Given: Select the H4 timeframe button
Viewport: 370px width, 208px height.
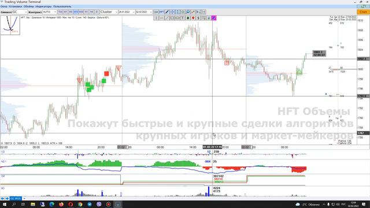Looking at the screenshot, I should [x=91, y=12].
